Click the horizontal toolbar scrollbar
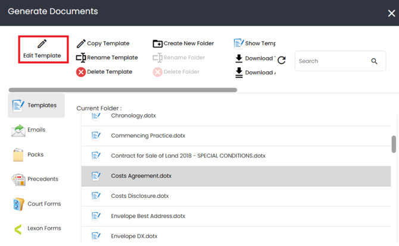The image size is (399, 246). click(x=123, y=90)
